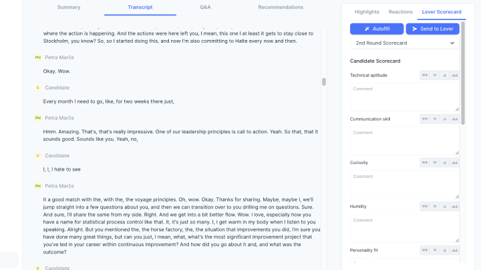Screen dimensions: 481x270
Task: Rate Humility single thumbs down
Action: click(x=435, y=207)
